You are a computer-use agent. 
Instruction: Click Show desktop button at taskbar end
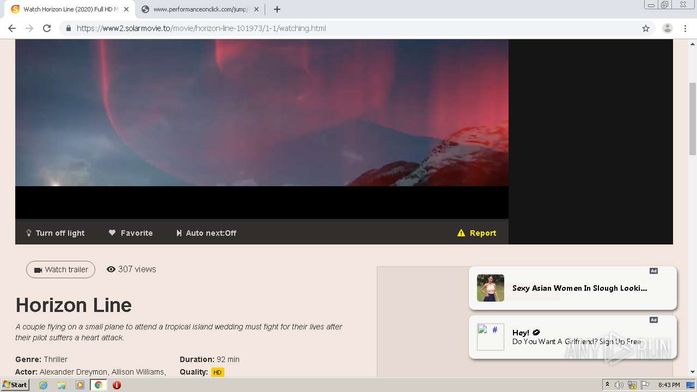pos(691,385)
